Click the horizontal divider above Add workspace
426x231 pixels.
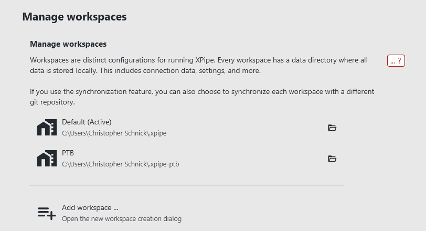coord(187,185)
